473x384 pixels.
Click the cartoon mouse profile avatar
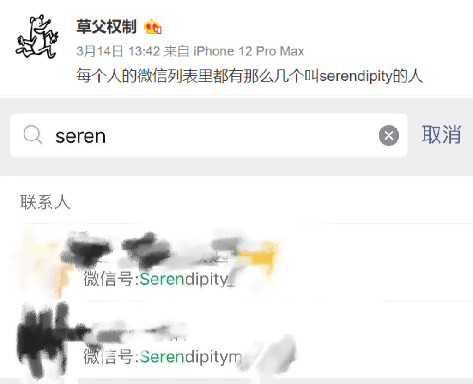36,37
